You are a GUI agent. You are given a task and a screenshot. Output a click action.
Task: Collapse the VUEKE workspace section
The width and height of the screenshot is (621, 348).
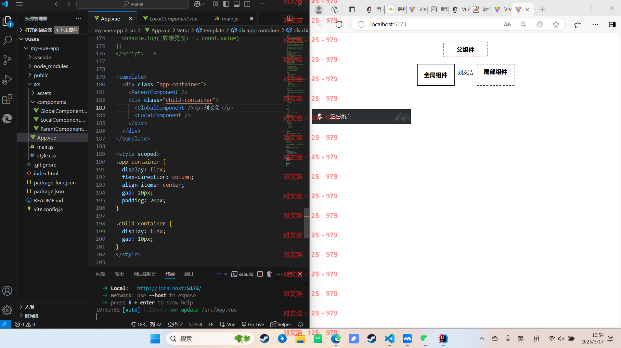pyautogui.click(x=52, y=39)
